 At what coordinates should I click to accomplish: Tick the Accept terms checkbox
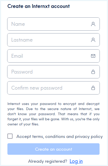pyautogui.click(x=10, y=136)
